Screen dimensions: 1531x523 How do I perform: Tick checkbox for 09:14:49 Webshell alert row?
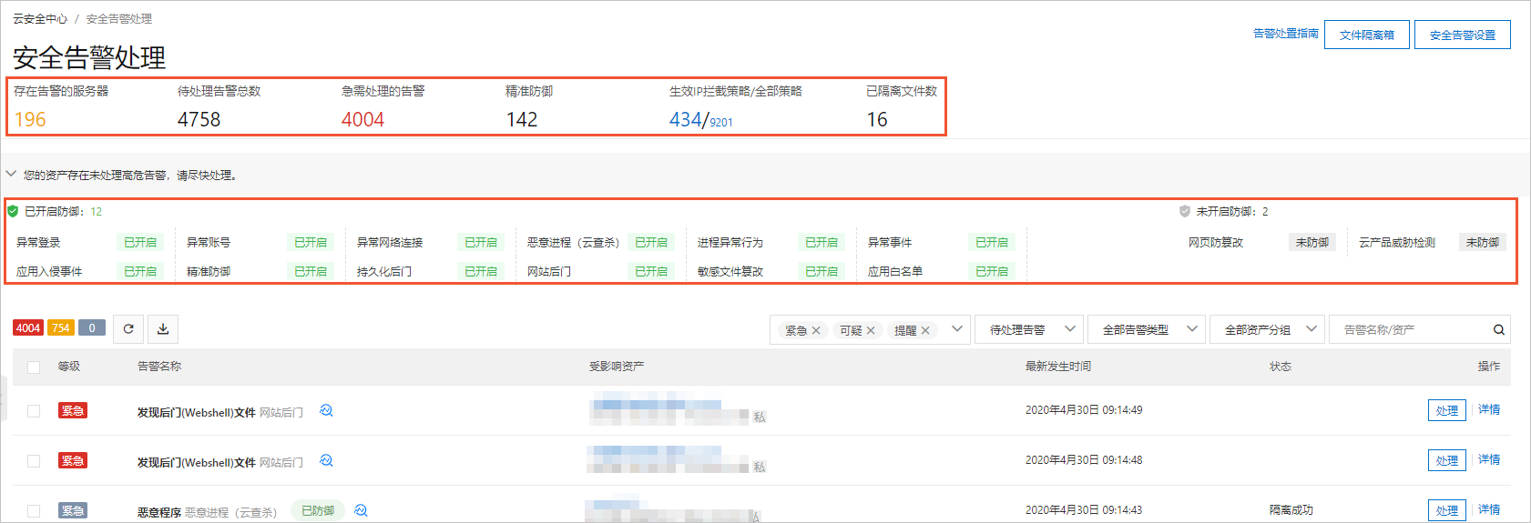34,411
